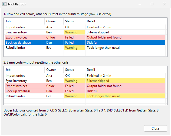Minimize the Nightly Jobs window

[140, 4]
